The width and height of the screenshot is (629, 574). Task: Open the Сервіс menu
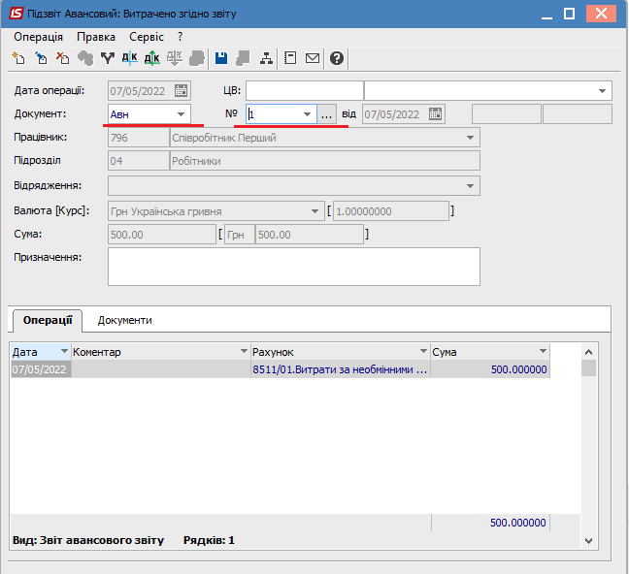pyautogui.click(x=147, y=37)
